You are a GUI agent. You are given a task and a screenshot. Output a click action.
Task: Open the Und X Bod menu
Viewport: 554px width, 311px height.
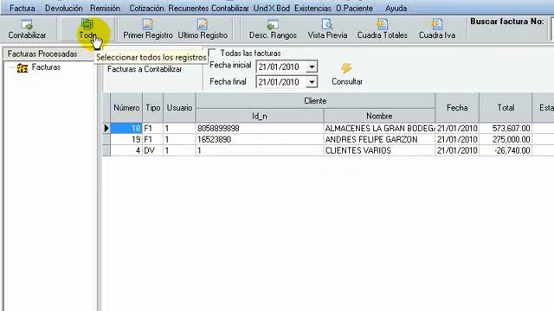pyautogui.click(x=271, y=8)
